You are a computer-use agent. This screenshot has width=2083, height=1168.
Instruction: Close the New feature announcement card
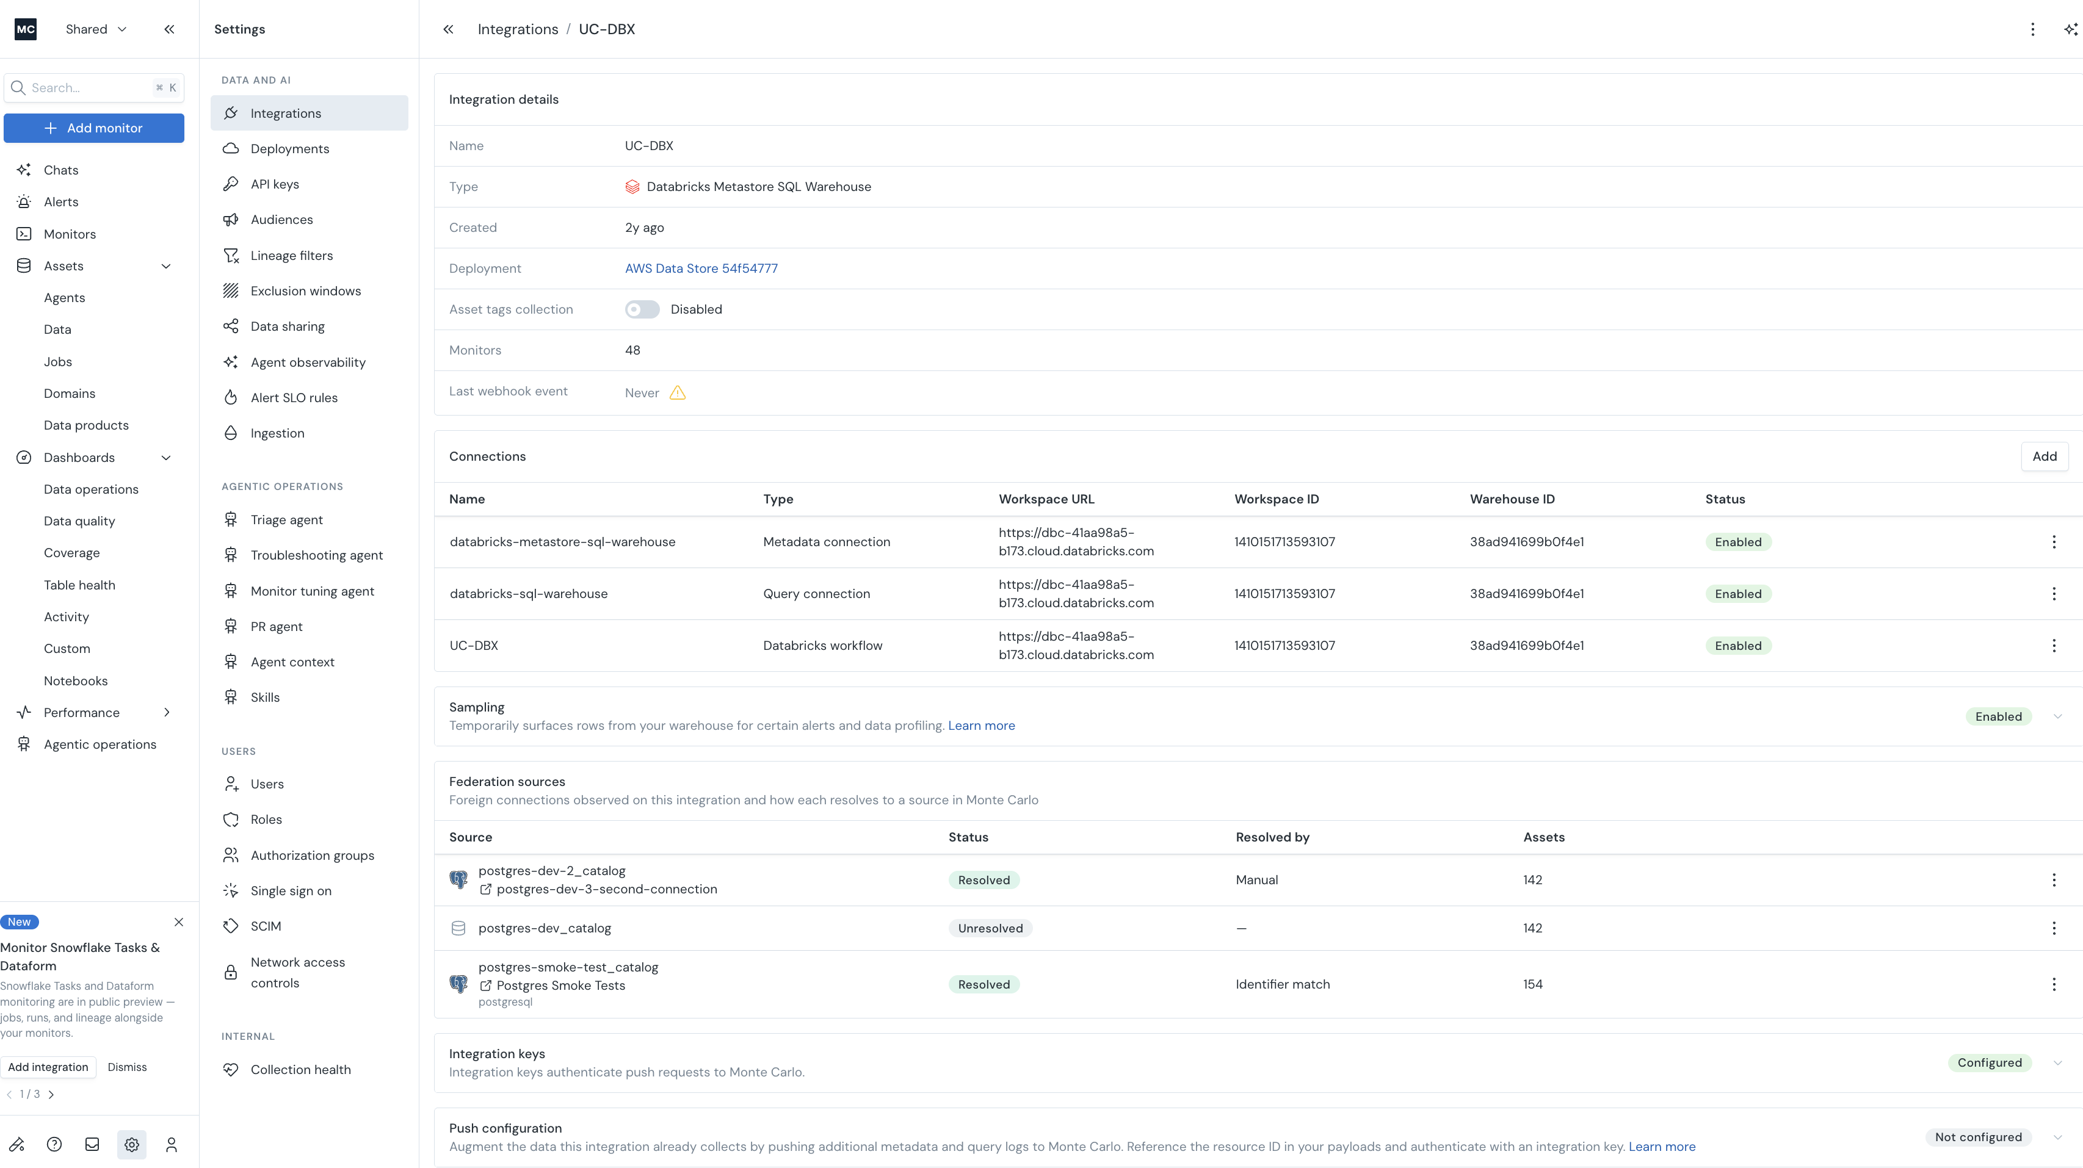[x=179, y=921]
